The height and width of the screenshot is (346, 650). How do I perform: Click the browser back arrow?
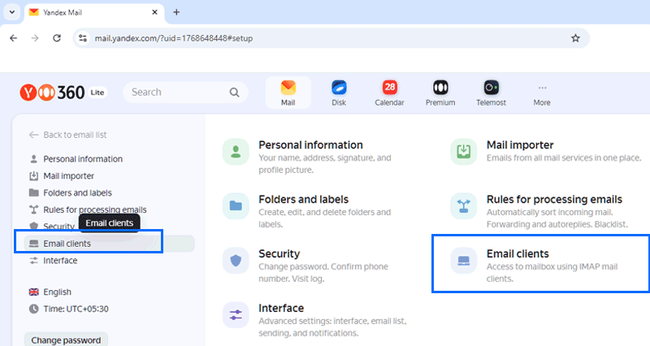14,38
